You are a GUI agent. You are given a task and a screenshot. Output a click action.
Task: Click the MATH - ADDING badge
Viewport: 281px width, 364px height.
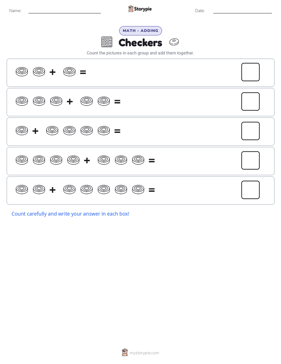coord(140,31)
